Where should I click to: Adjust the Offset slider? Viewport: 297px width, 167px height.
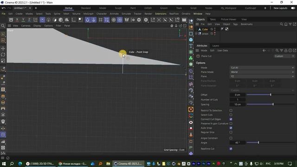coord(271,95)
